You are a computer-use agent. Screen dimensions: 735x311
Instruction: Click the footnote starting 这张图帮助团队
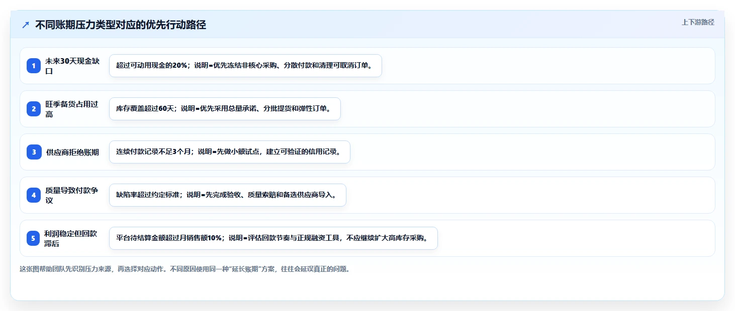pyautogui.click(x=185, y=269)
